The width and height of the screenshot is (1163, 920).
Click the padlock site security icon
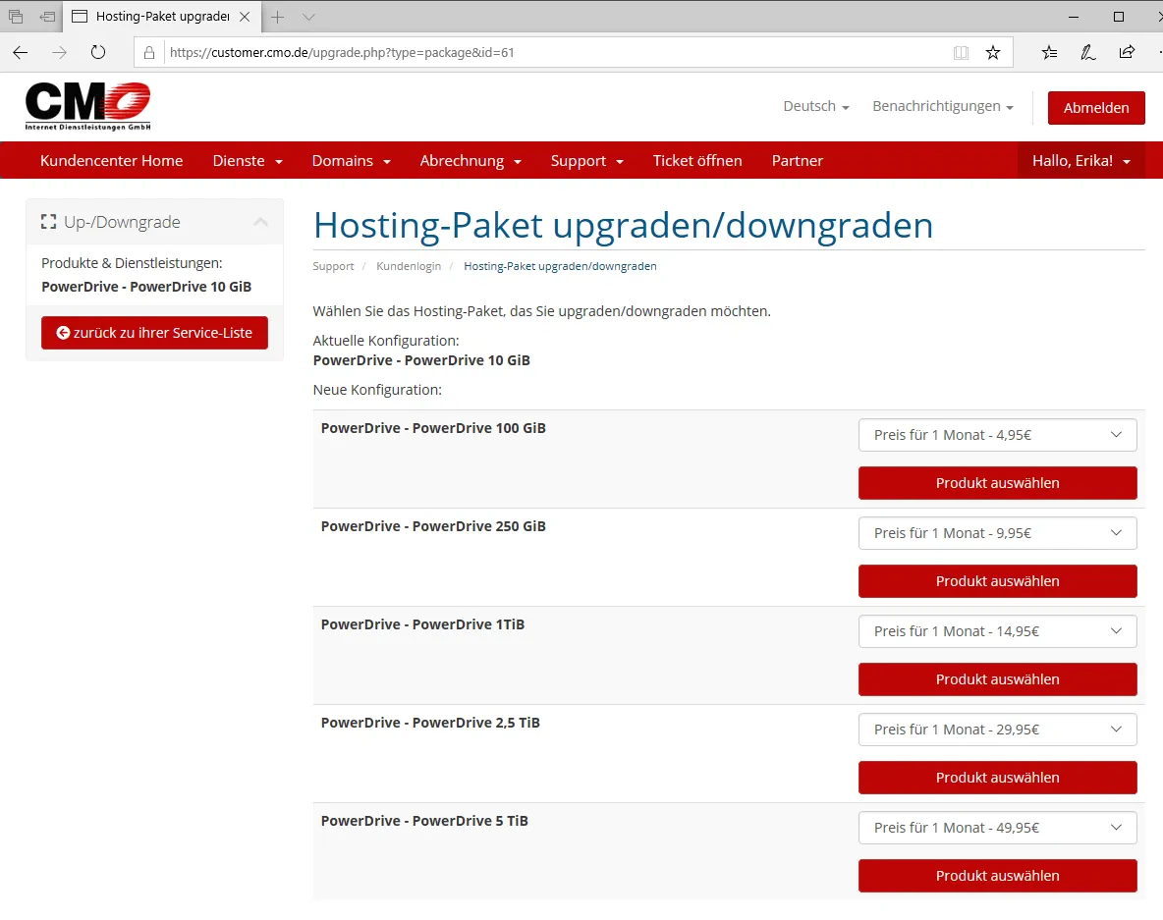click(x=149, y=53)
